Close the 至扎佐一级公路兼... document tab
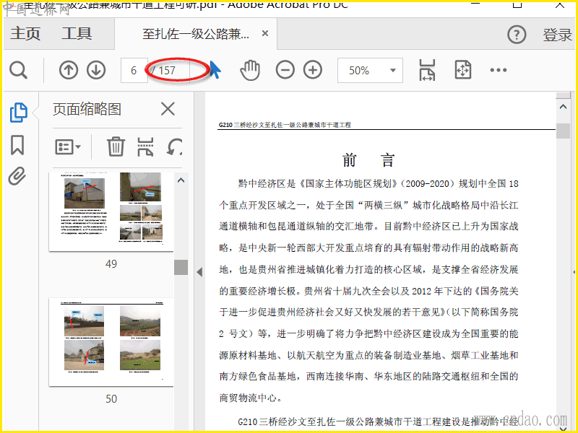 coord(265,33)
